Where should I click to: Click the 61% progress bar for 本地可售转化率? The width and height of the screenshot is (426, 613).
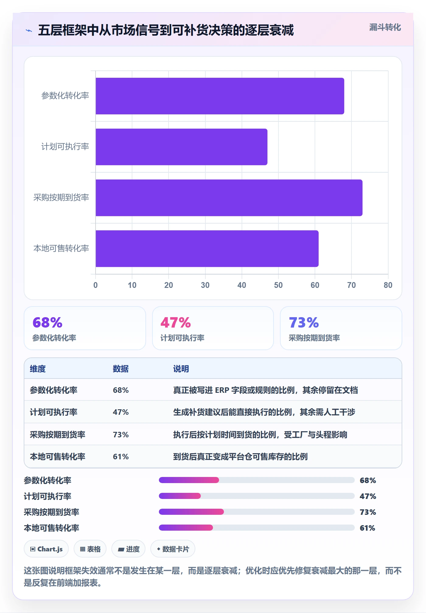coord(257,528)
